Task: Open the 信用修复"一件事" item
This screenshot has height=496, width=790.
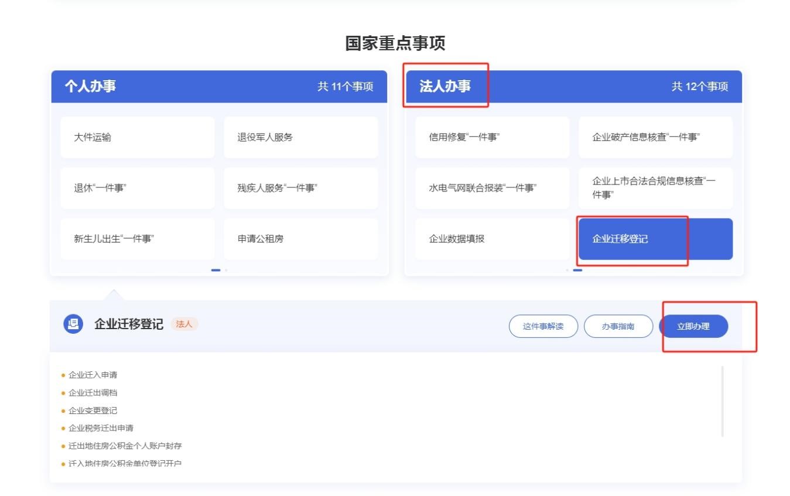Action: [x=492, y=138]
